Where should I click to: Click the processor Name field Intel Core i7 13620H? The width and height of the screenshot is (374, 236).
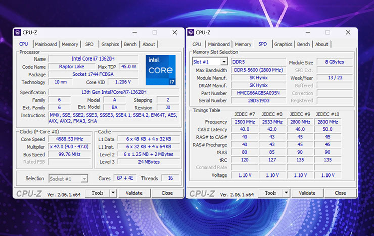(93, 58)
